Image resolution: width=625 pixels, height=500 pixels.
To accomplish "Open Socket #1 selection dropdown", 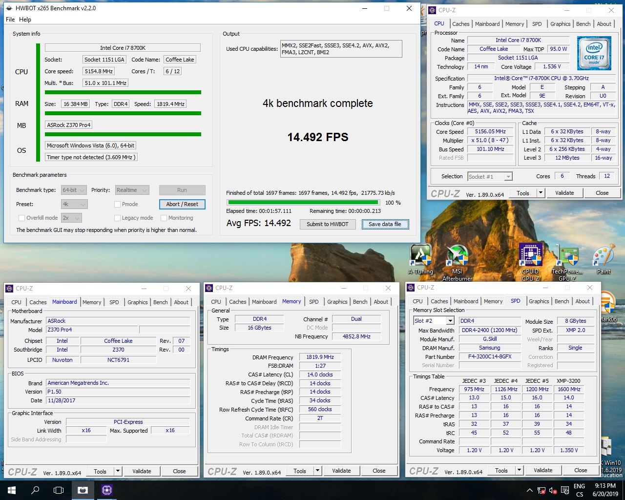I will 490,176.
